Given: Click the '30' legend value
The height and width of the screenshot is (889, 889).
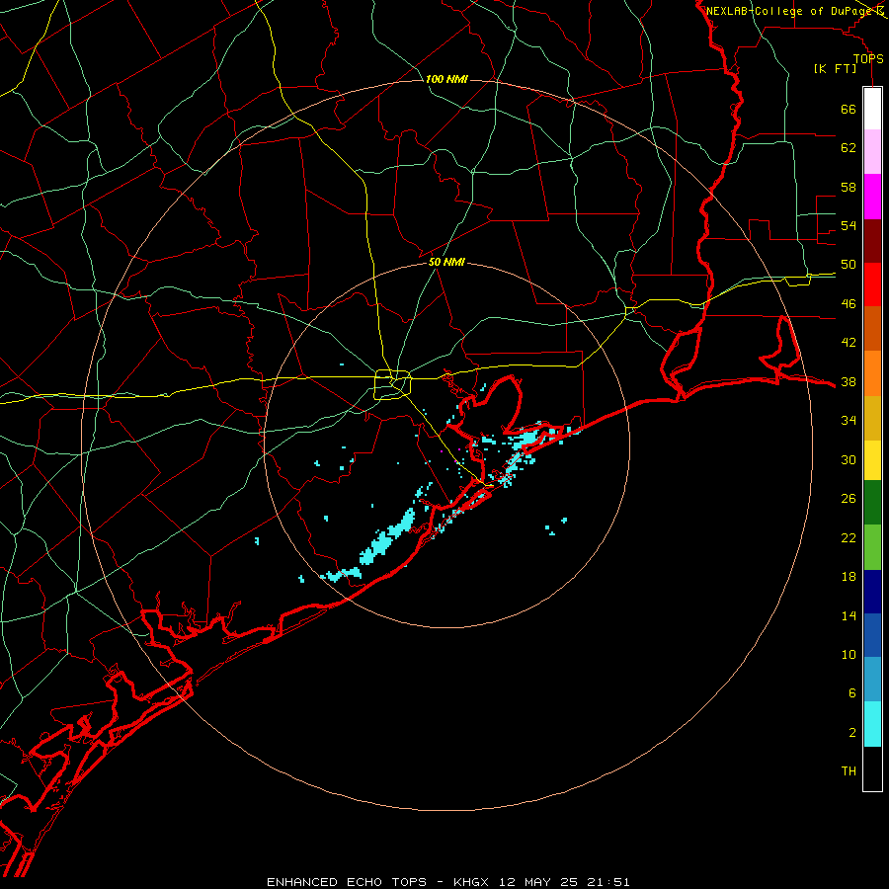Looking at the screenshot, I should tap(849, 459).
